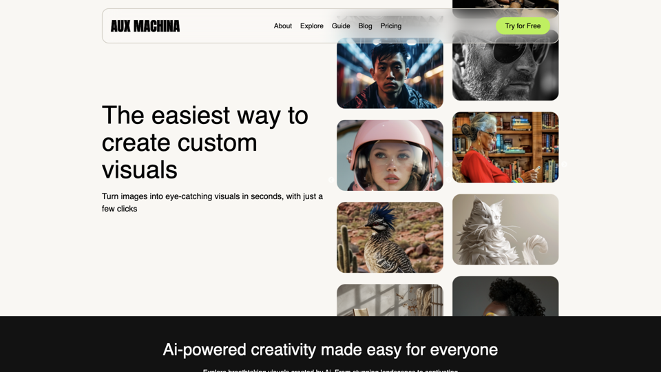Click the AUX MACHINA logo

(145, 26)
